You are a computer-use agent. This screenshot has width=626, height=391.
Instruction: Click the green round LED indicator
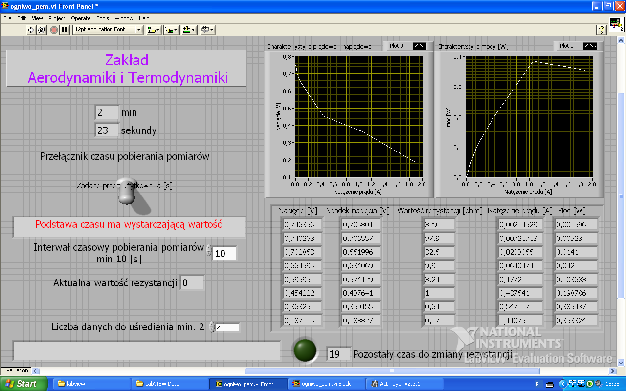click(305, 350)
